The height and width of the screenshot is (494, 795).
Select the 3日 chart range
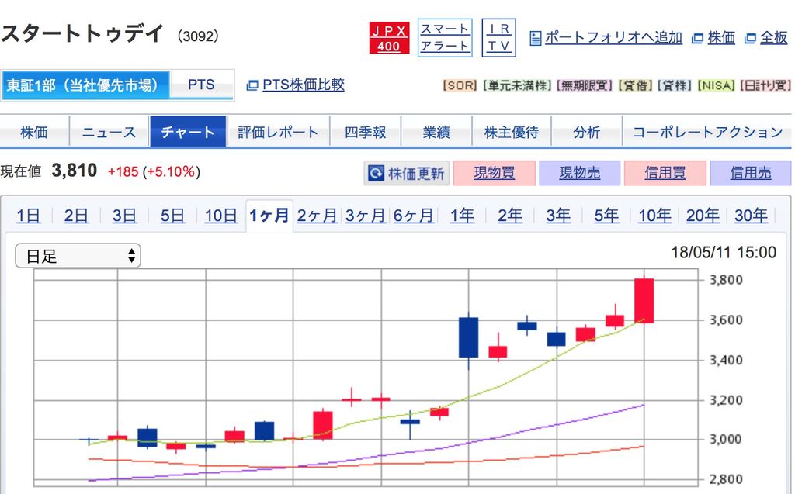(x=125, y=216)
